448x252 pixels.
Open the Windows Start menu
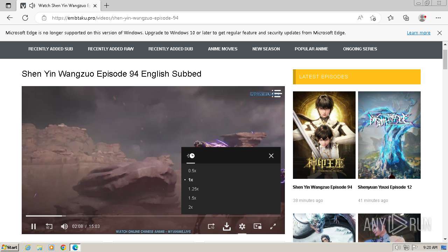click(9, 247)
